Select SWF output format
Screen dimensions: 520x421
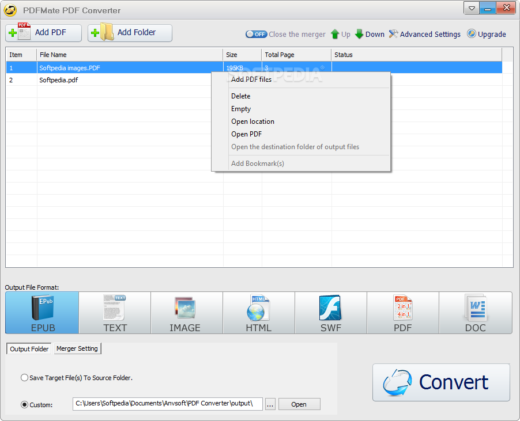tap(331, 313)
